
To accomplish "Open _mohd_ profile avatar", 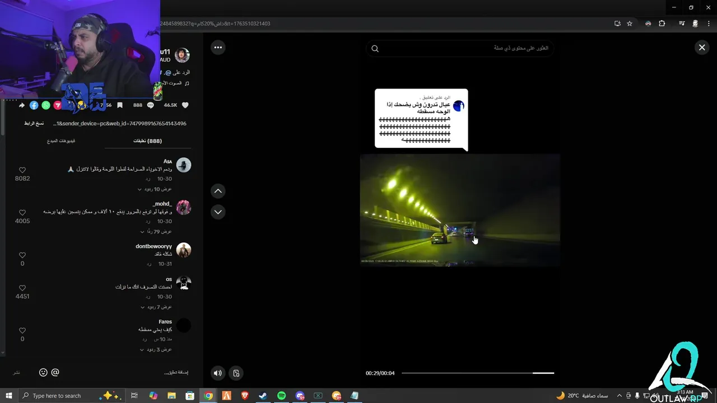I will click(184, 207).
